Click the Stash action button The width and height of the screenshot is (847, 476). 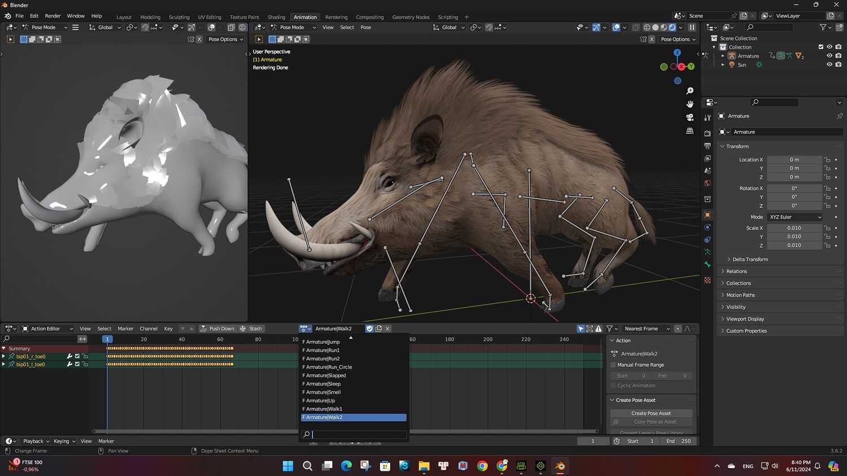tap(251, 329)
